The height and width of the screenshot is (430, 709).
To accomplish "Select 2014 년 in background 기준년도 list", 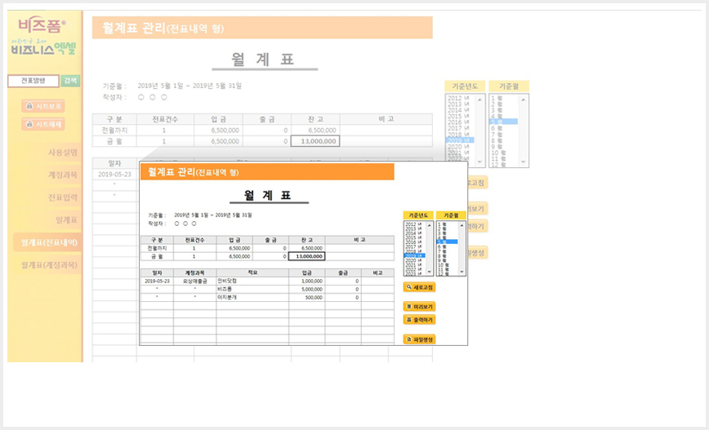I will (x=458, y=110).
